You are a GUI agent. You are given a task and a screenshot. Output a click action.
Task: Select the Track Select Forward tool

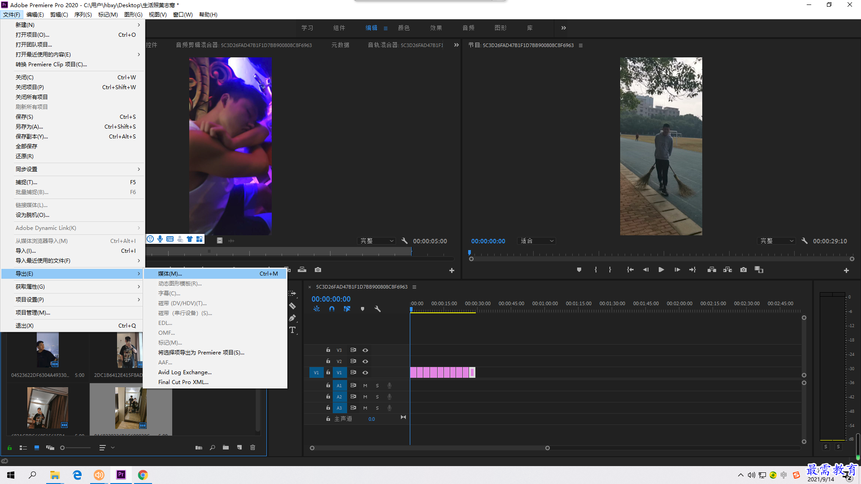click(x=292, y=294)
